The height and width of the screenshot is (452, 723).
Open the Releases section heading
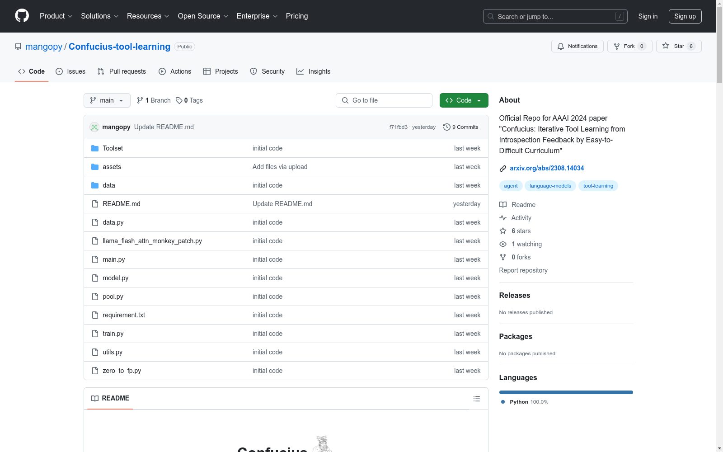[x=515, y=295]
